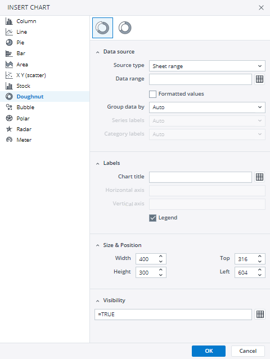Click the second doughnut subtype thumbnail
Viewport: 270px width, 359px height.
125,28
